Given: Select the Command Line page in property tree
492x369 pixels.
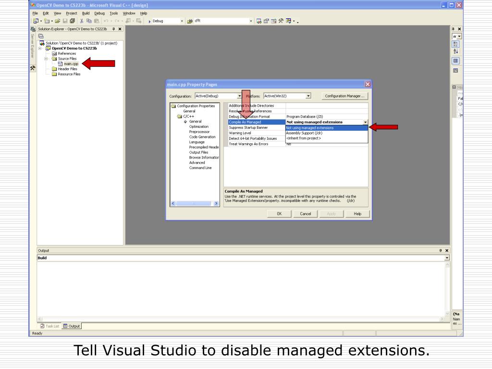Looking at the screenshot, I should tap(200, 168).
